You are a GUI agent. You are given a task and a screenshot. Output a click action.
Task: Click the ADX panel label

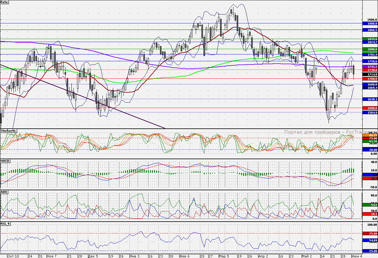[4, 192]
